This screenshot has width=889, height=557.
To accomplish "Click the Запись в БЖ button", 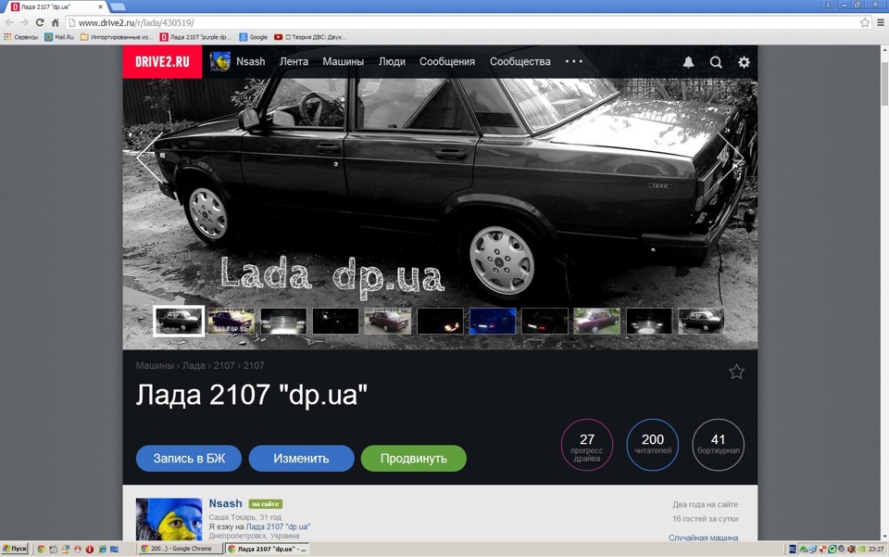I will [189, 459].
